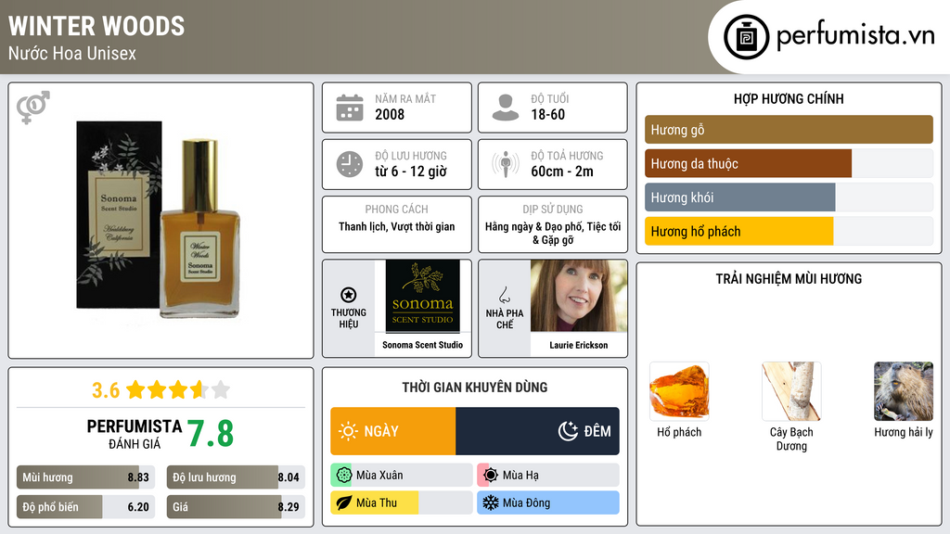950x534 pixels.
Task: Click the calendar icon beside Năm ra mắt
Action: coord(350,108)
